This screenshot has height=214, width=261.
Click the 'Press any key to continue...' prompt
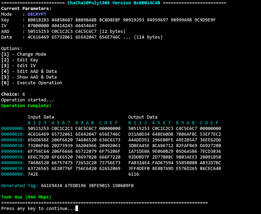point(38,209)
